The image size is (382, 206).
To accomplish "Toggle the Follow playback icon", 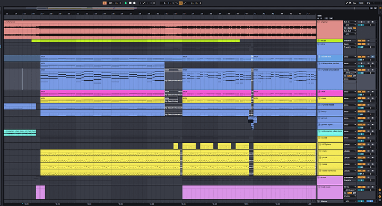I will click(x=105, y=3).
